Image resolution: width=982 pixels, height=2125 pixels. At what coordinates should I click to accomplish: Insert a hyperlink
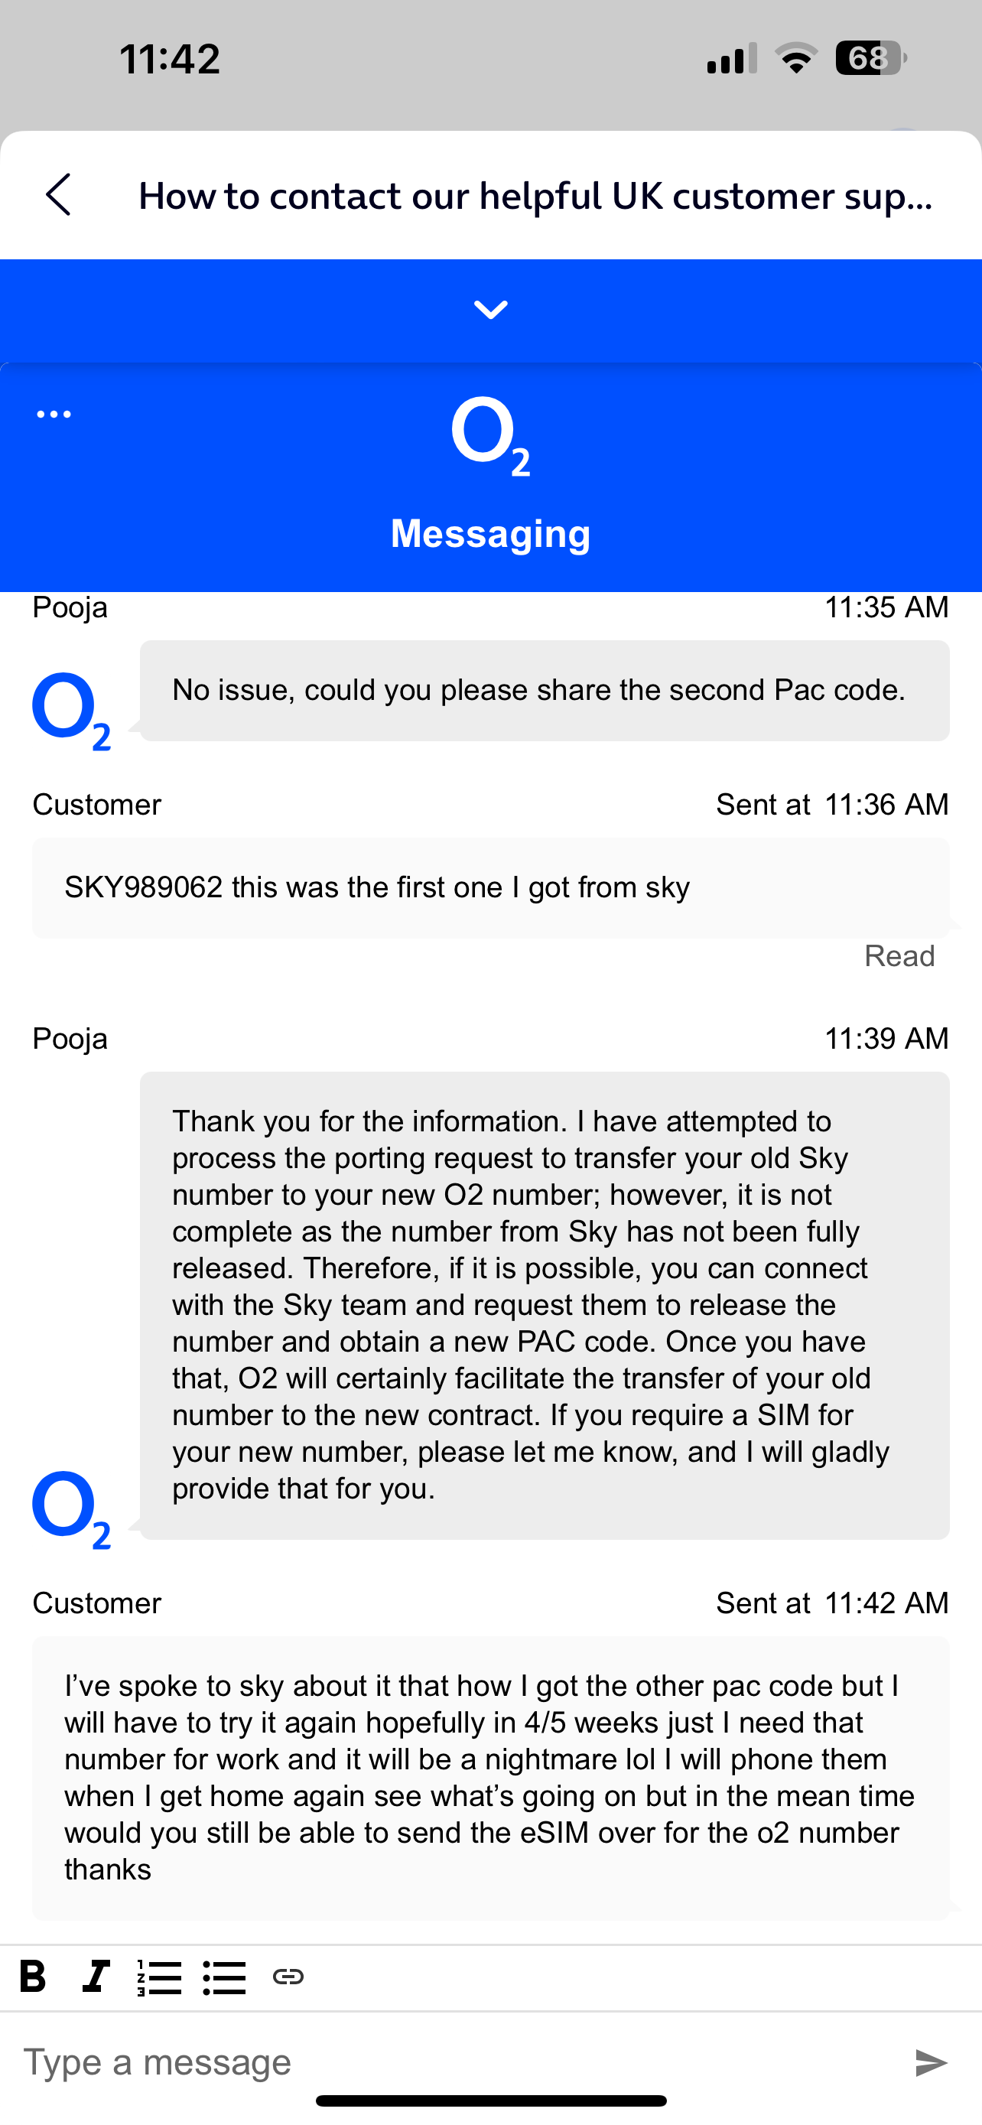coord(288,1977)
